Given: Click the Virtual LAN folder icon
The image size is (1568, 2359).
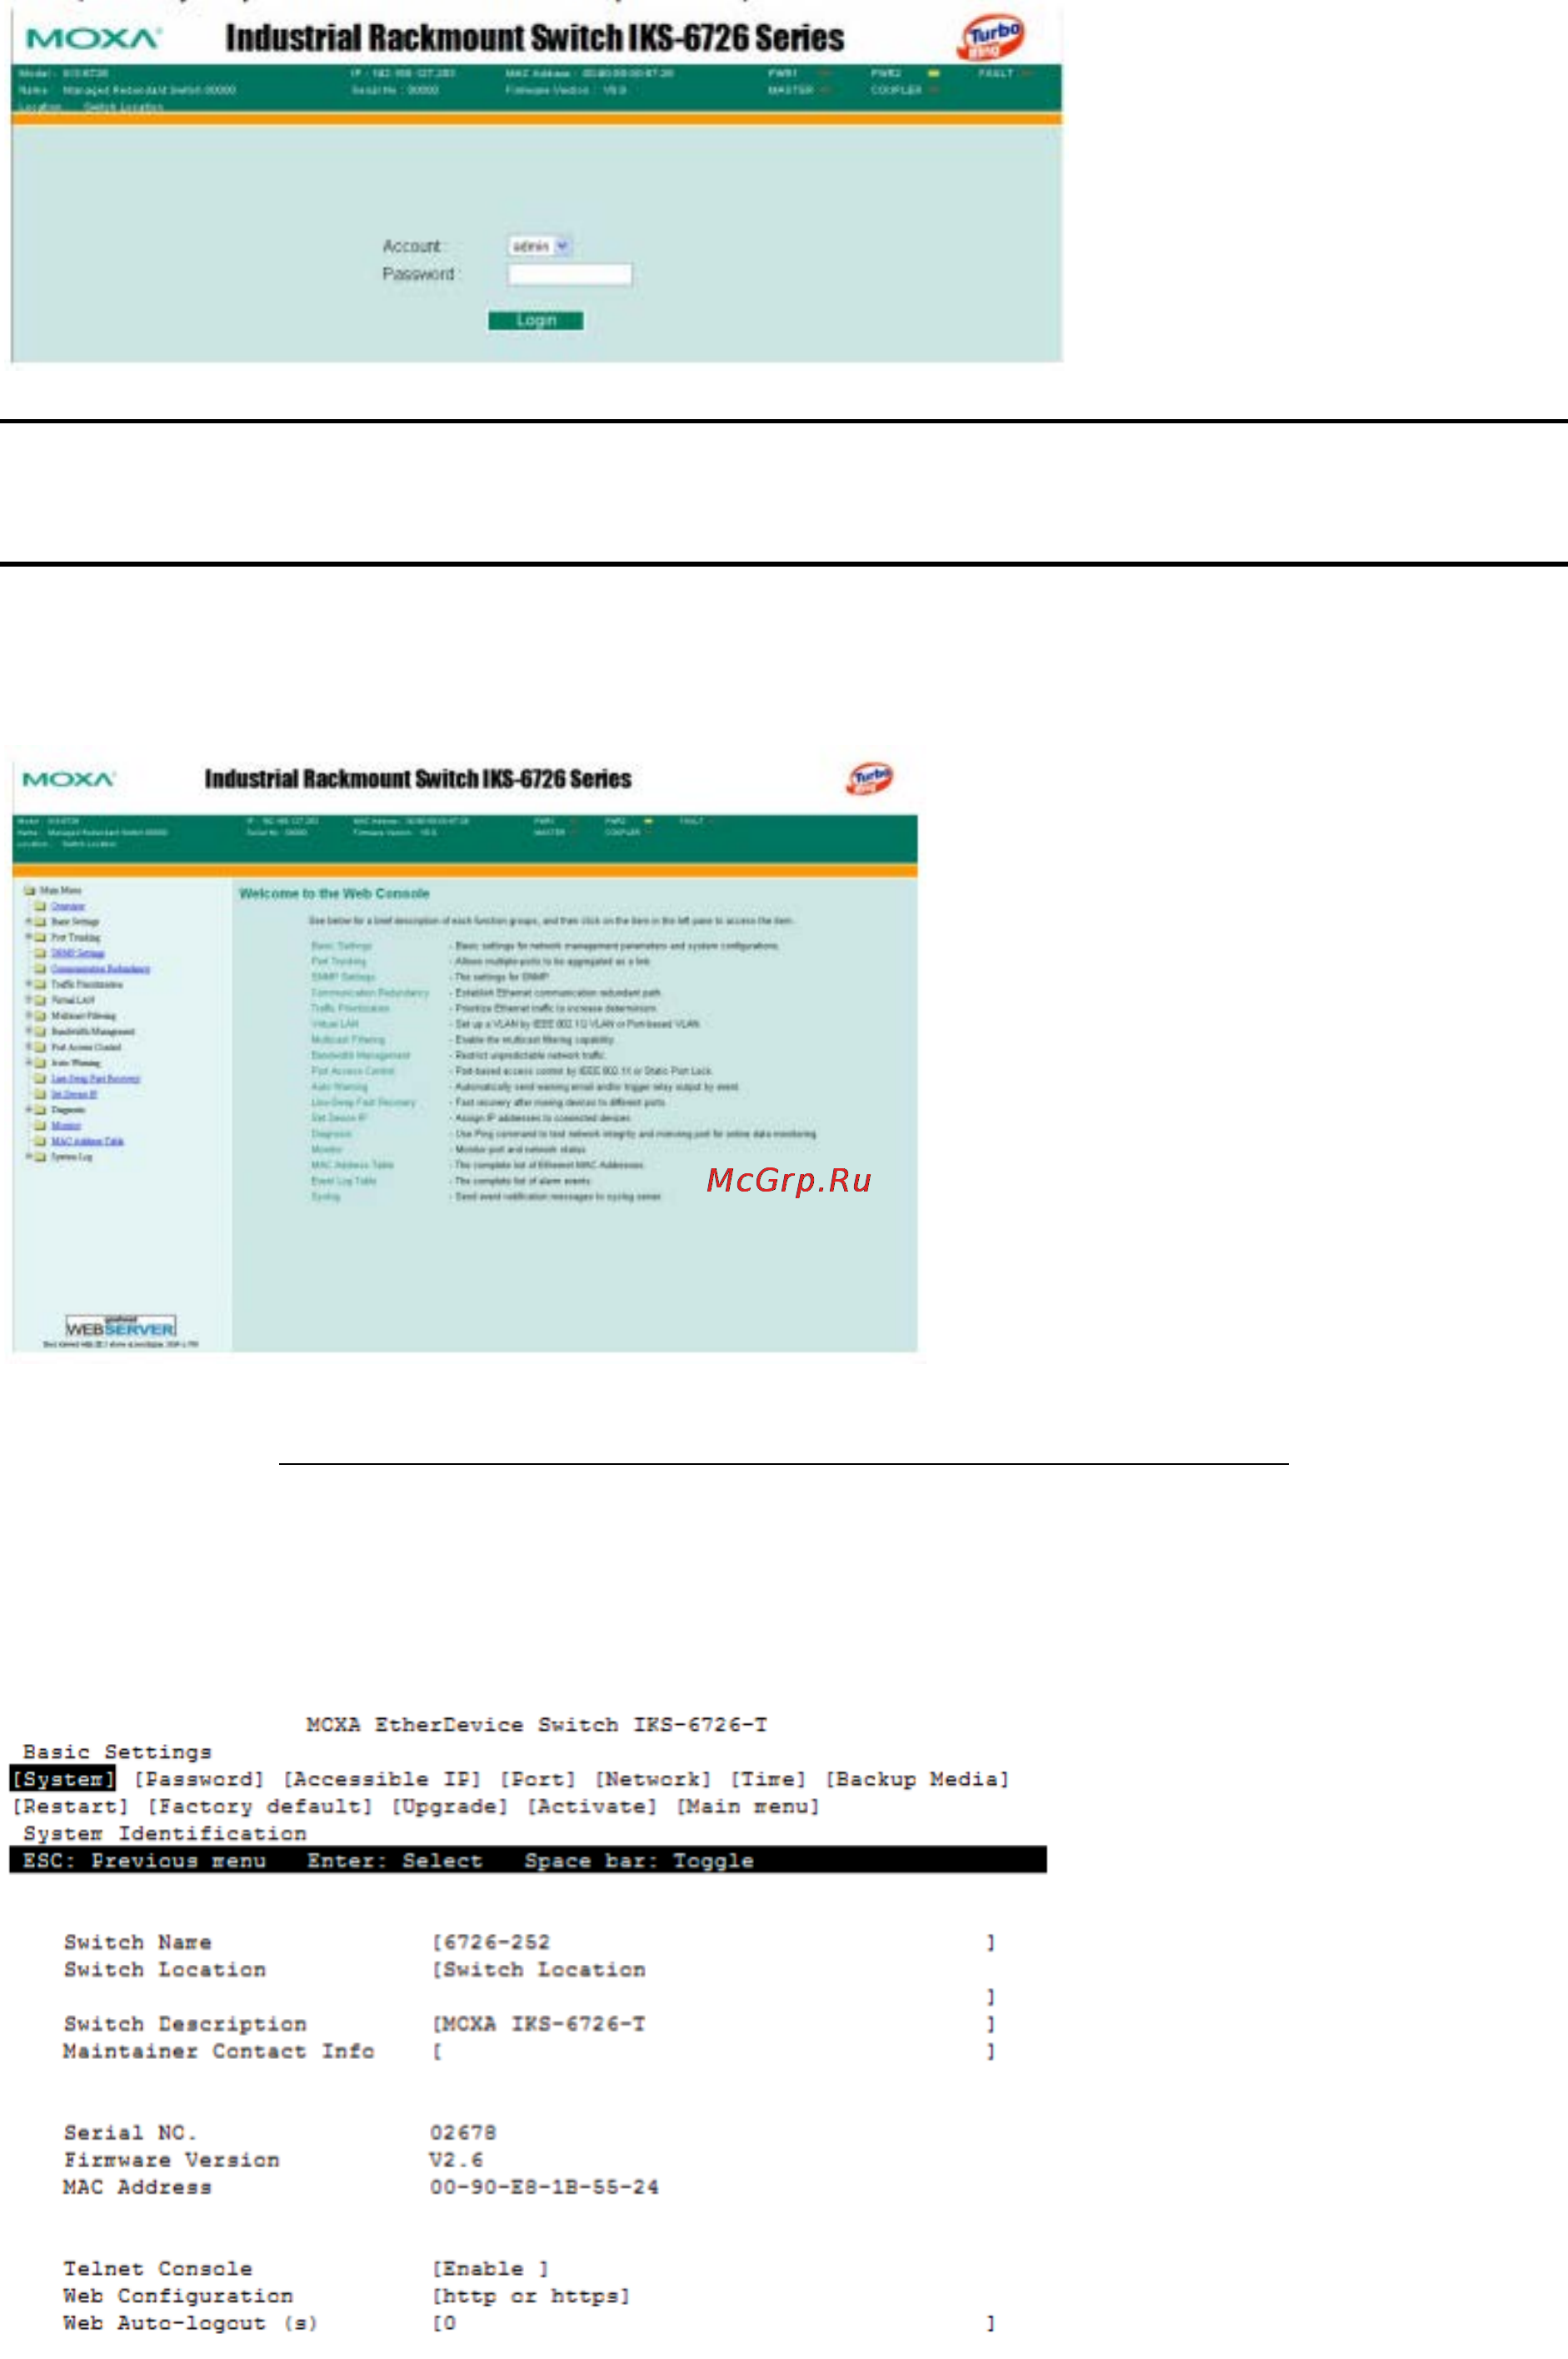Looking at the screenshot, I should coord(41,1000).
